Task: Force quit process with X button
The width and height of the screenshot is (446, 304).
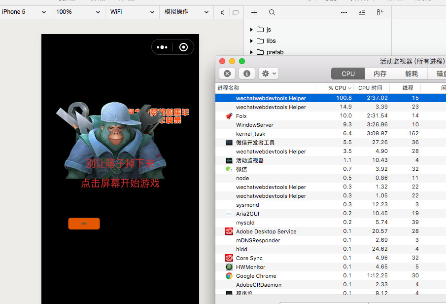Action: [227, 74]
